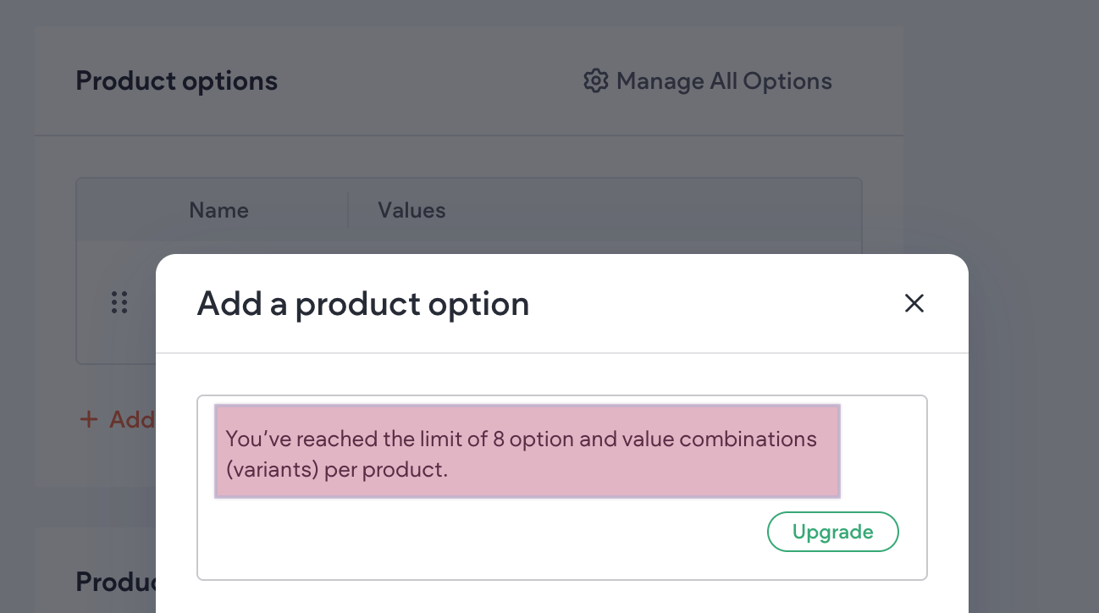
Task: Open Manage All Options
Action: click(724, 80)
